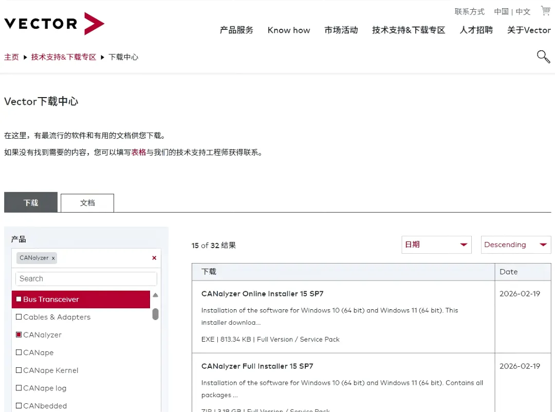This screenshot has height=412, width=555.
Task: Open CANalyzer Online Installer 15 SP7
Action: point(262,294)
